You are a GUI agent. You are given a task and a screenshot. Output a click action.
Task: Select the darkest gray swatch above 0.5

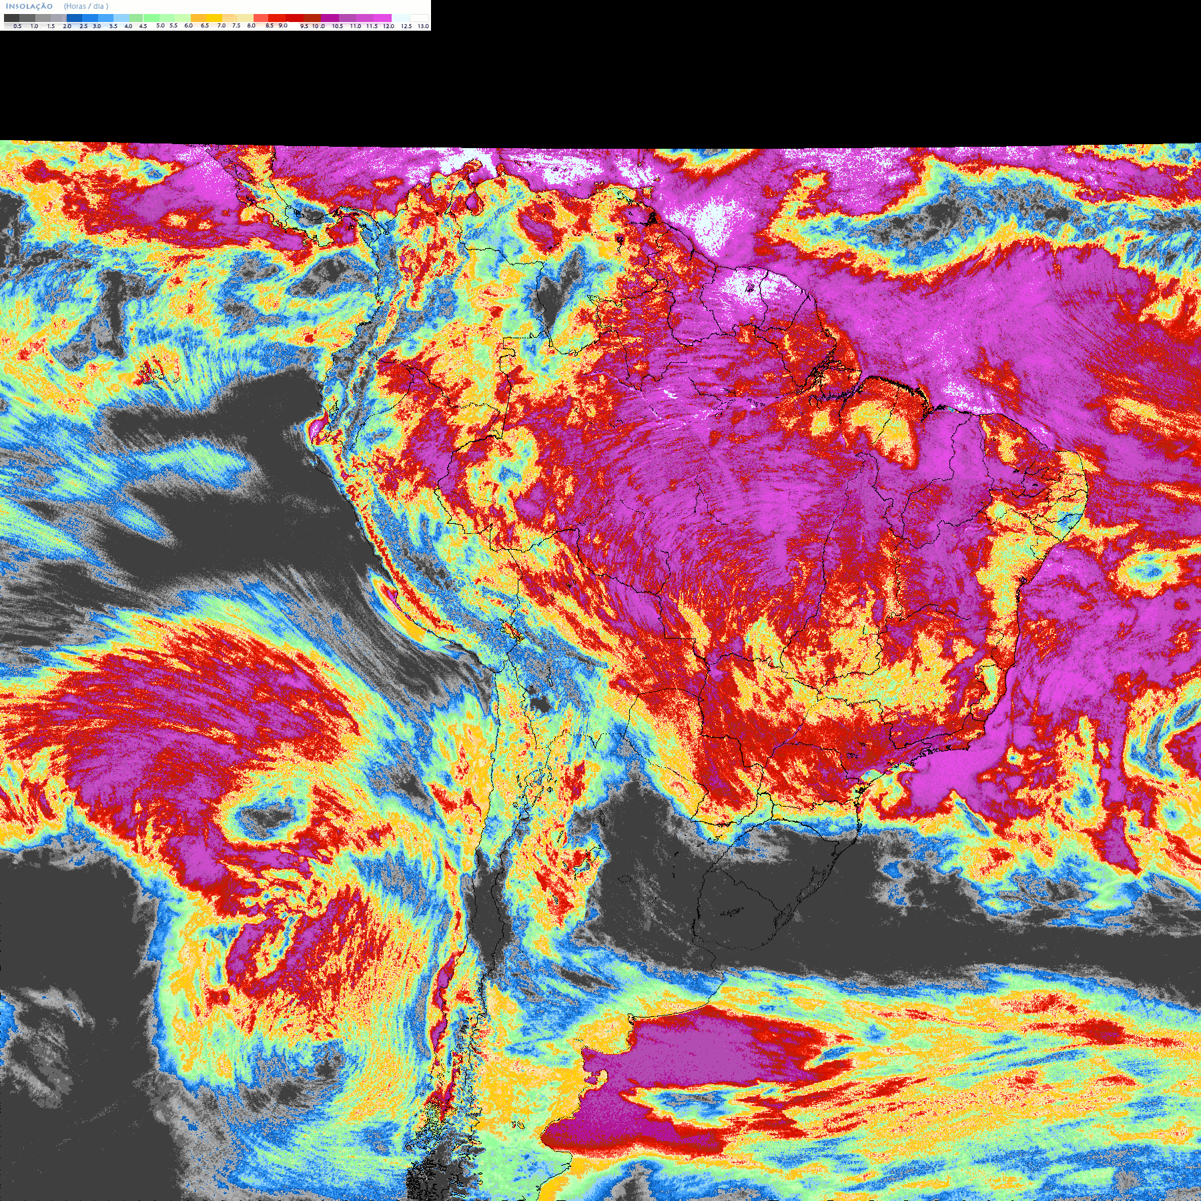tap(11, 18)
